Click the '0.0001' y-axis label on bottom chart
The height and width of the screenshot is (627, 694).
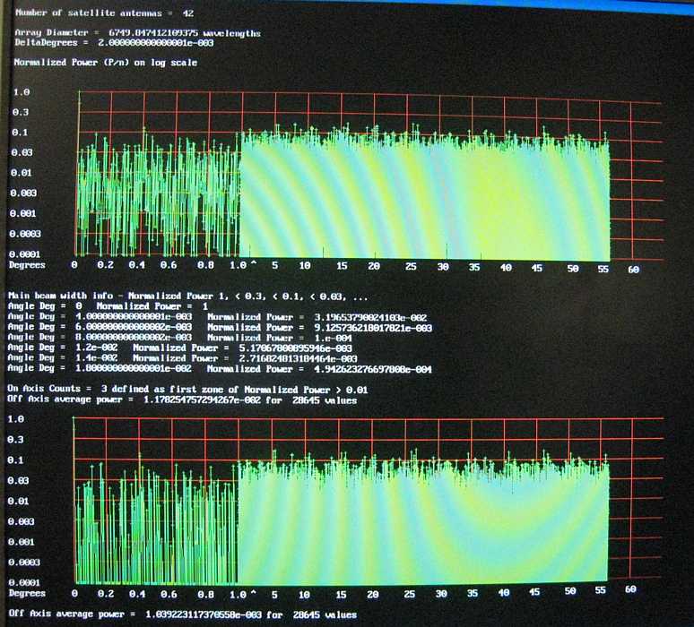(24, 582)
